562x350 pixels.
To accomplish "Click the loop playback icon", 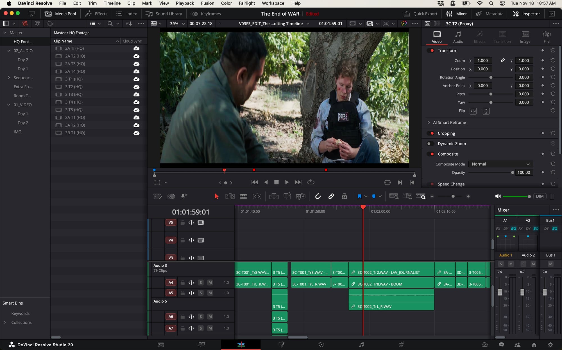I will [311, 182].
